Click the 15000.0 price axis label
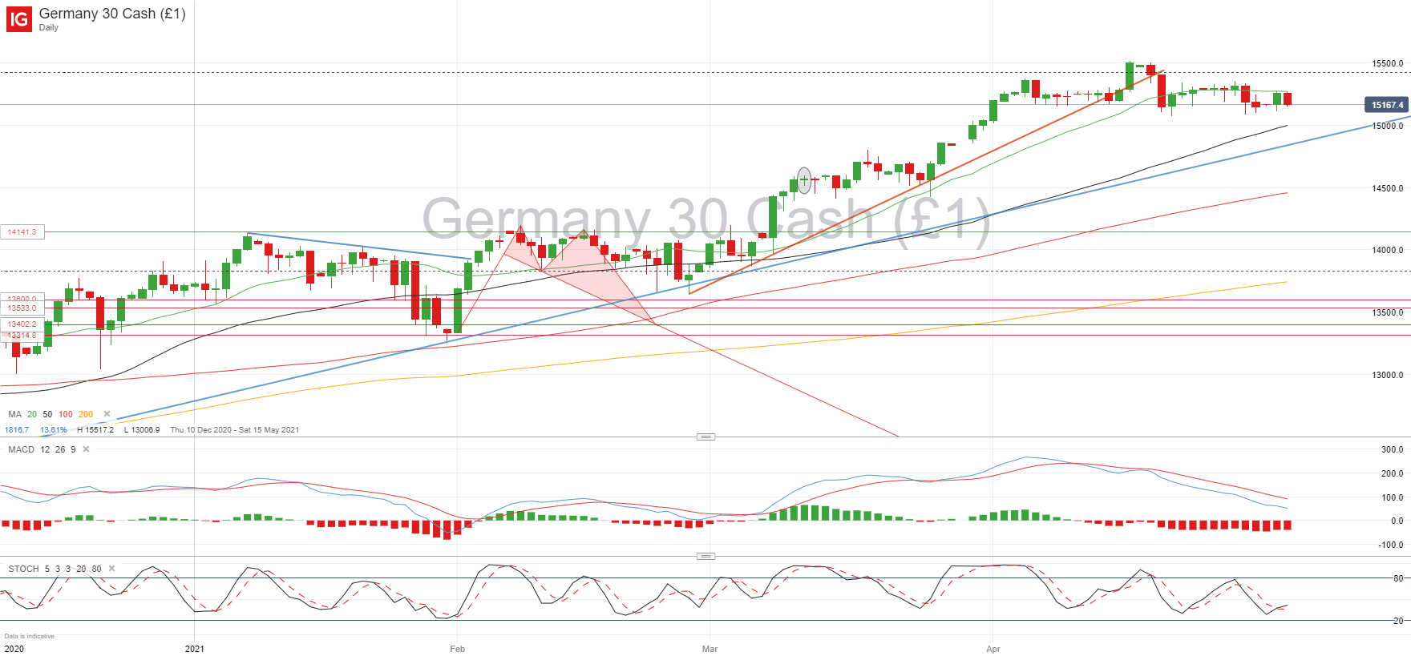Image resolution: width=1411 pixels, height=656 pixels. (x=1388, y=126)
